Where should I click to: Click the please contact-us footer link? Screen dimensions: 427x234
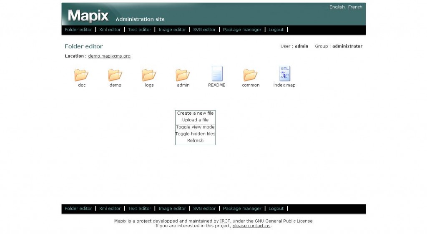point(251,226)
